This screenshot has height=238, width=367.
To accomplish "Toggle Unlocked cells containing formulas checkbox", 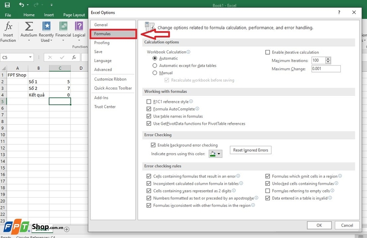I will click(x=267, y=183).
